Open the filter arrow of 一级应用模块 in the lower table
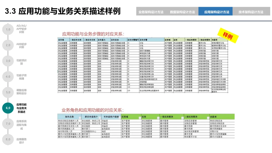This screenshot has width=272, height=153. tap(182, 118)
